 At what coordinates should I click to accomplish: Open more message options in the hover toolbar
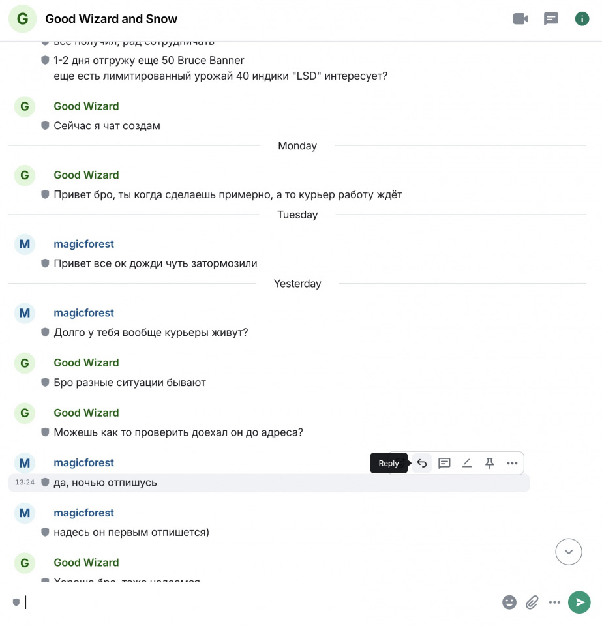click(512, 463)
